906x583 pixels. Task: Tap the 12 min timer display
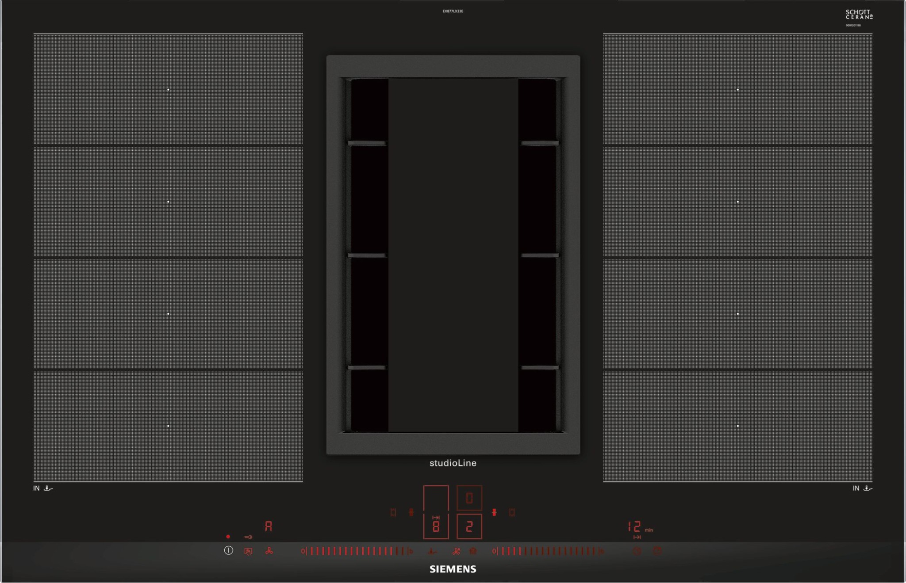(634, 526)
